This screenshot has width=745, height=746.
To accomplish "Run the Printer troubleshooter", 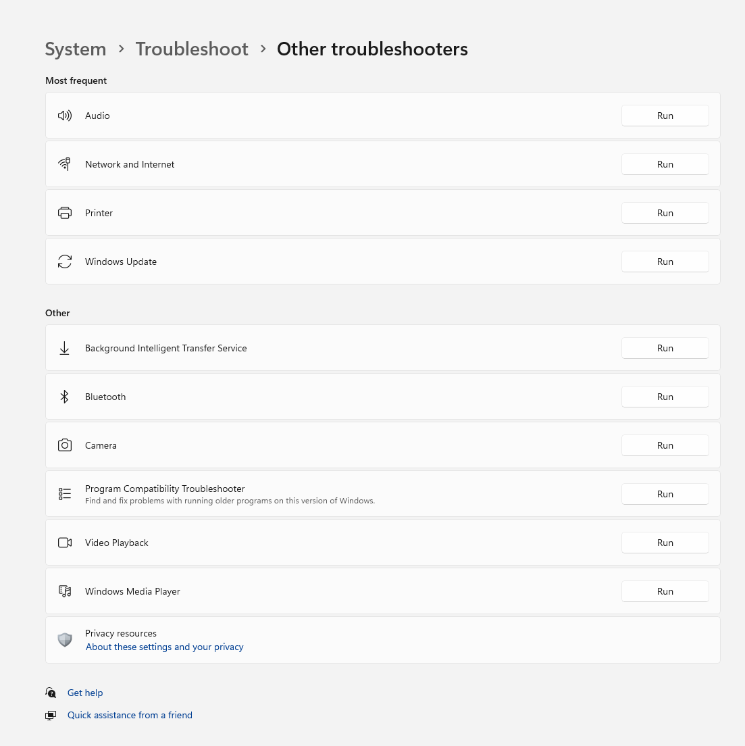I will 665,213.
